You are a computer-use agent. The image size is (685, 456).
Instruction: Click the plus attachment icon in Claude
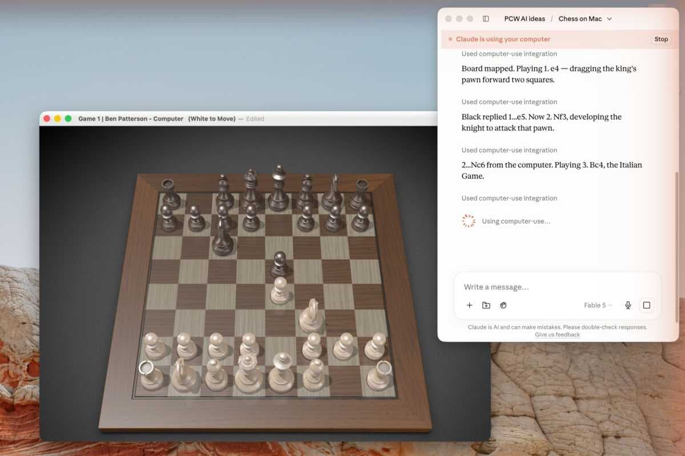469,305
